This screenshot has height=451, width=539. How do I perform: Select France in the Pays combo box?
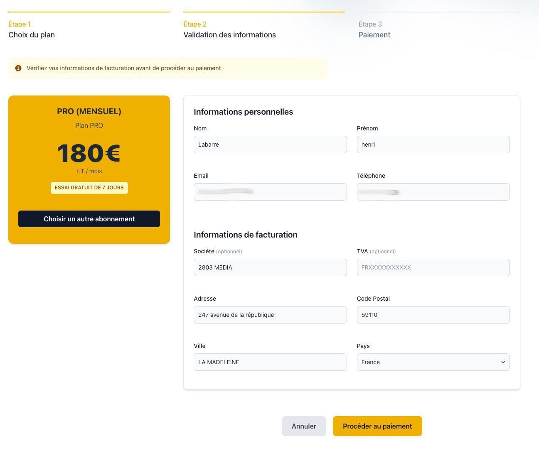click(433, 362)
